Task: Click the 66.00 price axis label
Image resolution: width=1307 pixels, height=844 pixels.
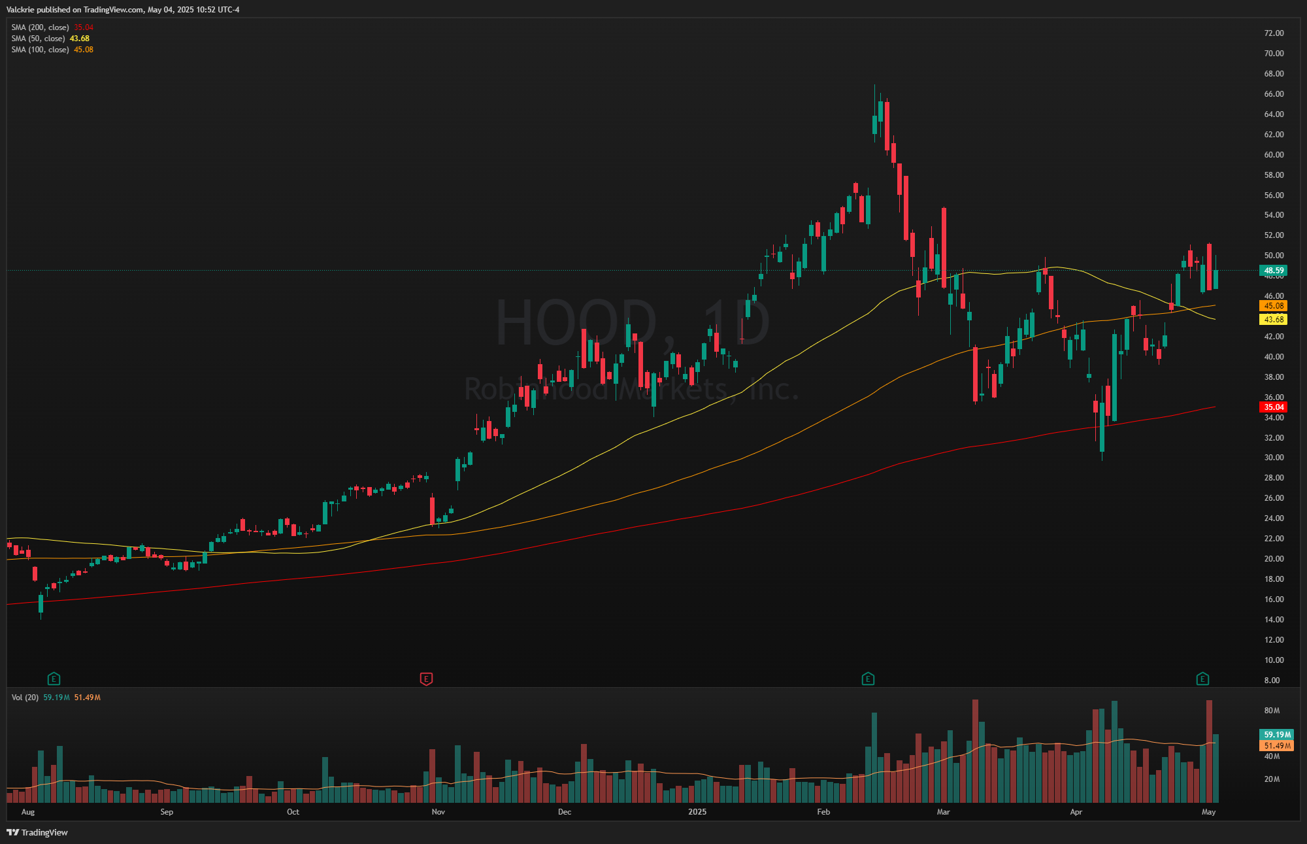Action: click(1274, 94)
